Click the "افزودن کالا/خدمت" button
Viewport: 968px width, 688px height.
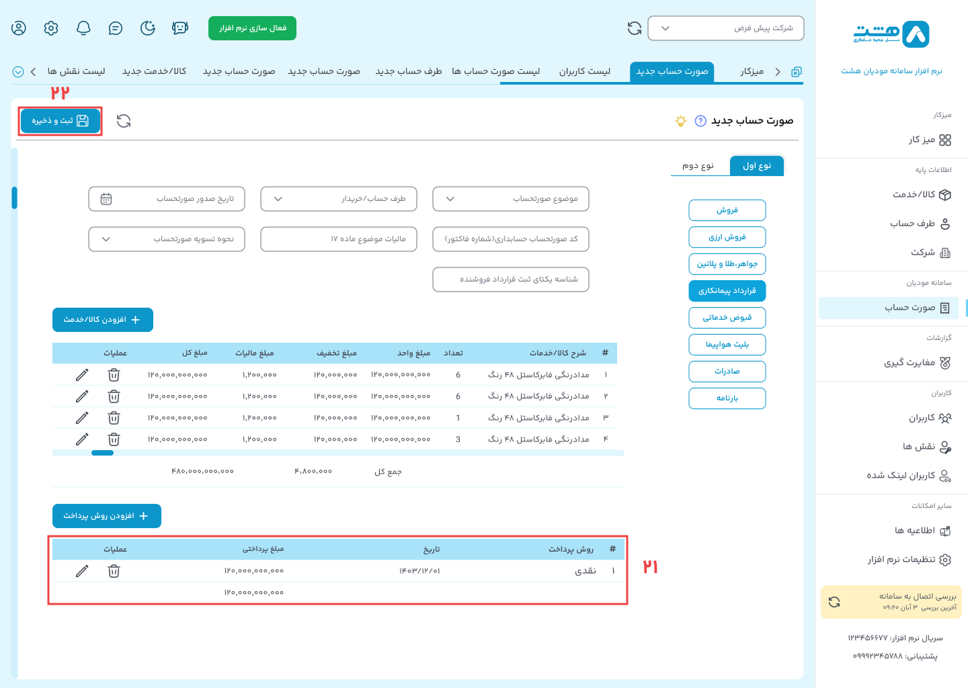[103, 320]
